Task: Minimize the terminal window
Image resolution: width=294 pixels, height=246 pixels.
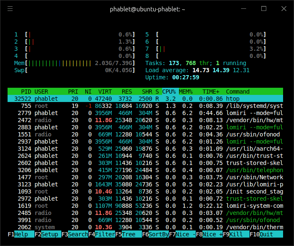Action: click(244, 9)
